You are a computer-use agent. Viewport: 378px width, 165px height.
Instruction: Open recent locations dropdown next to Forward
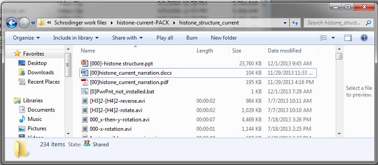(x=33, y=23)
